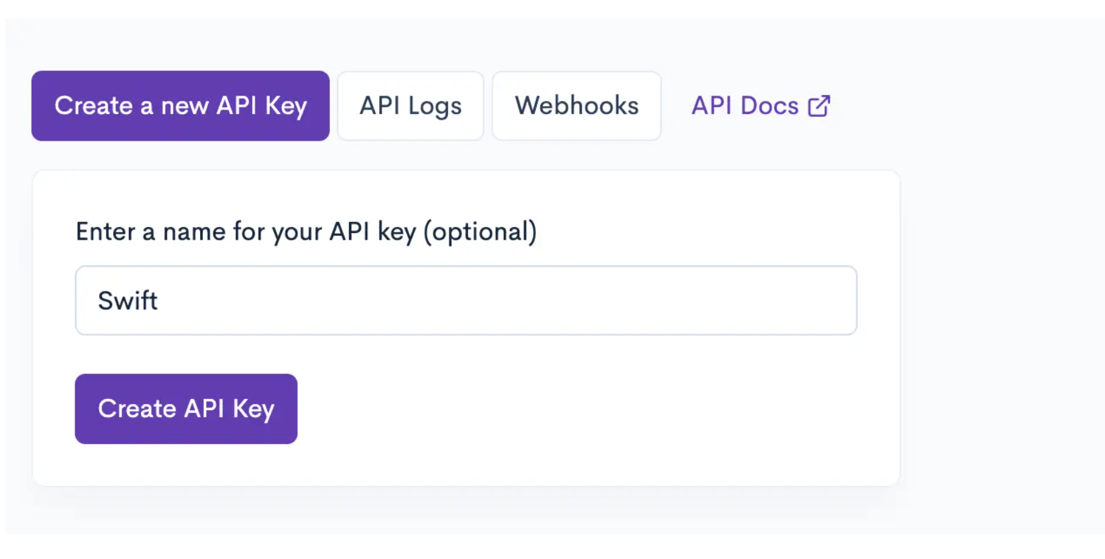Click the 'Swift' text in the name field
Image resolution: width=1105 pixels, height=559 pixels.
click(x=128, y=301)
